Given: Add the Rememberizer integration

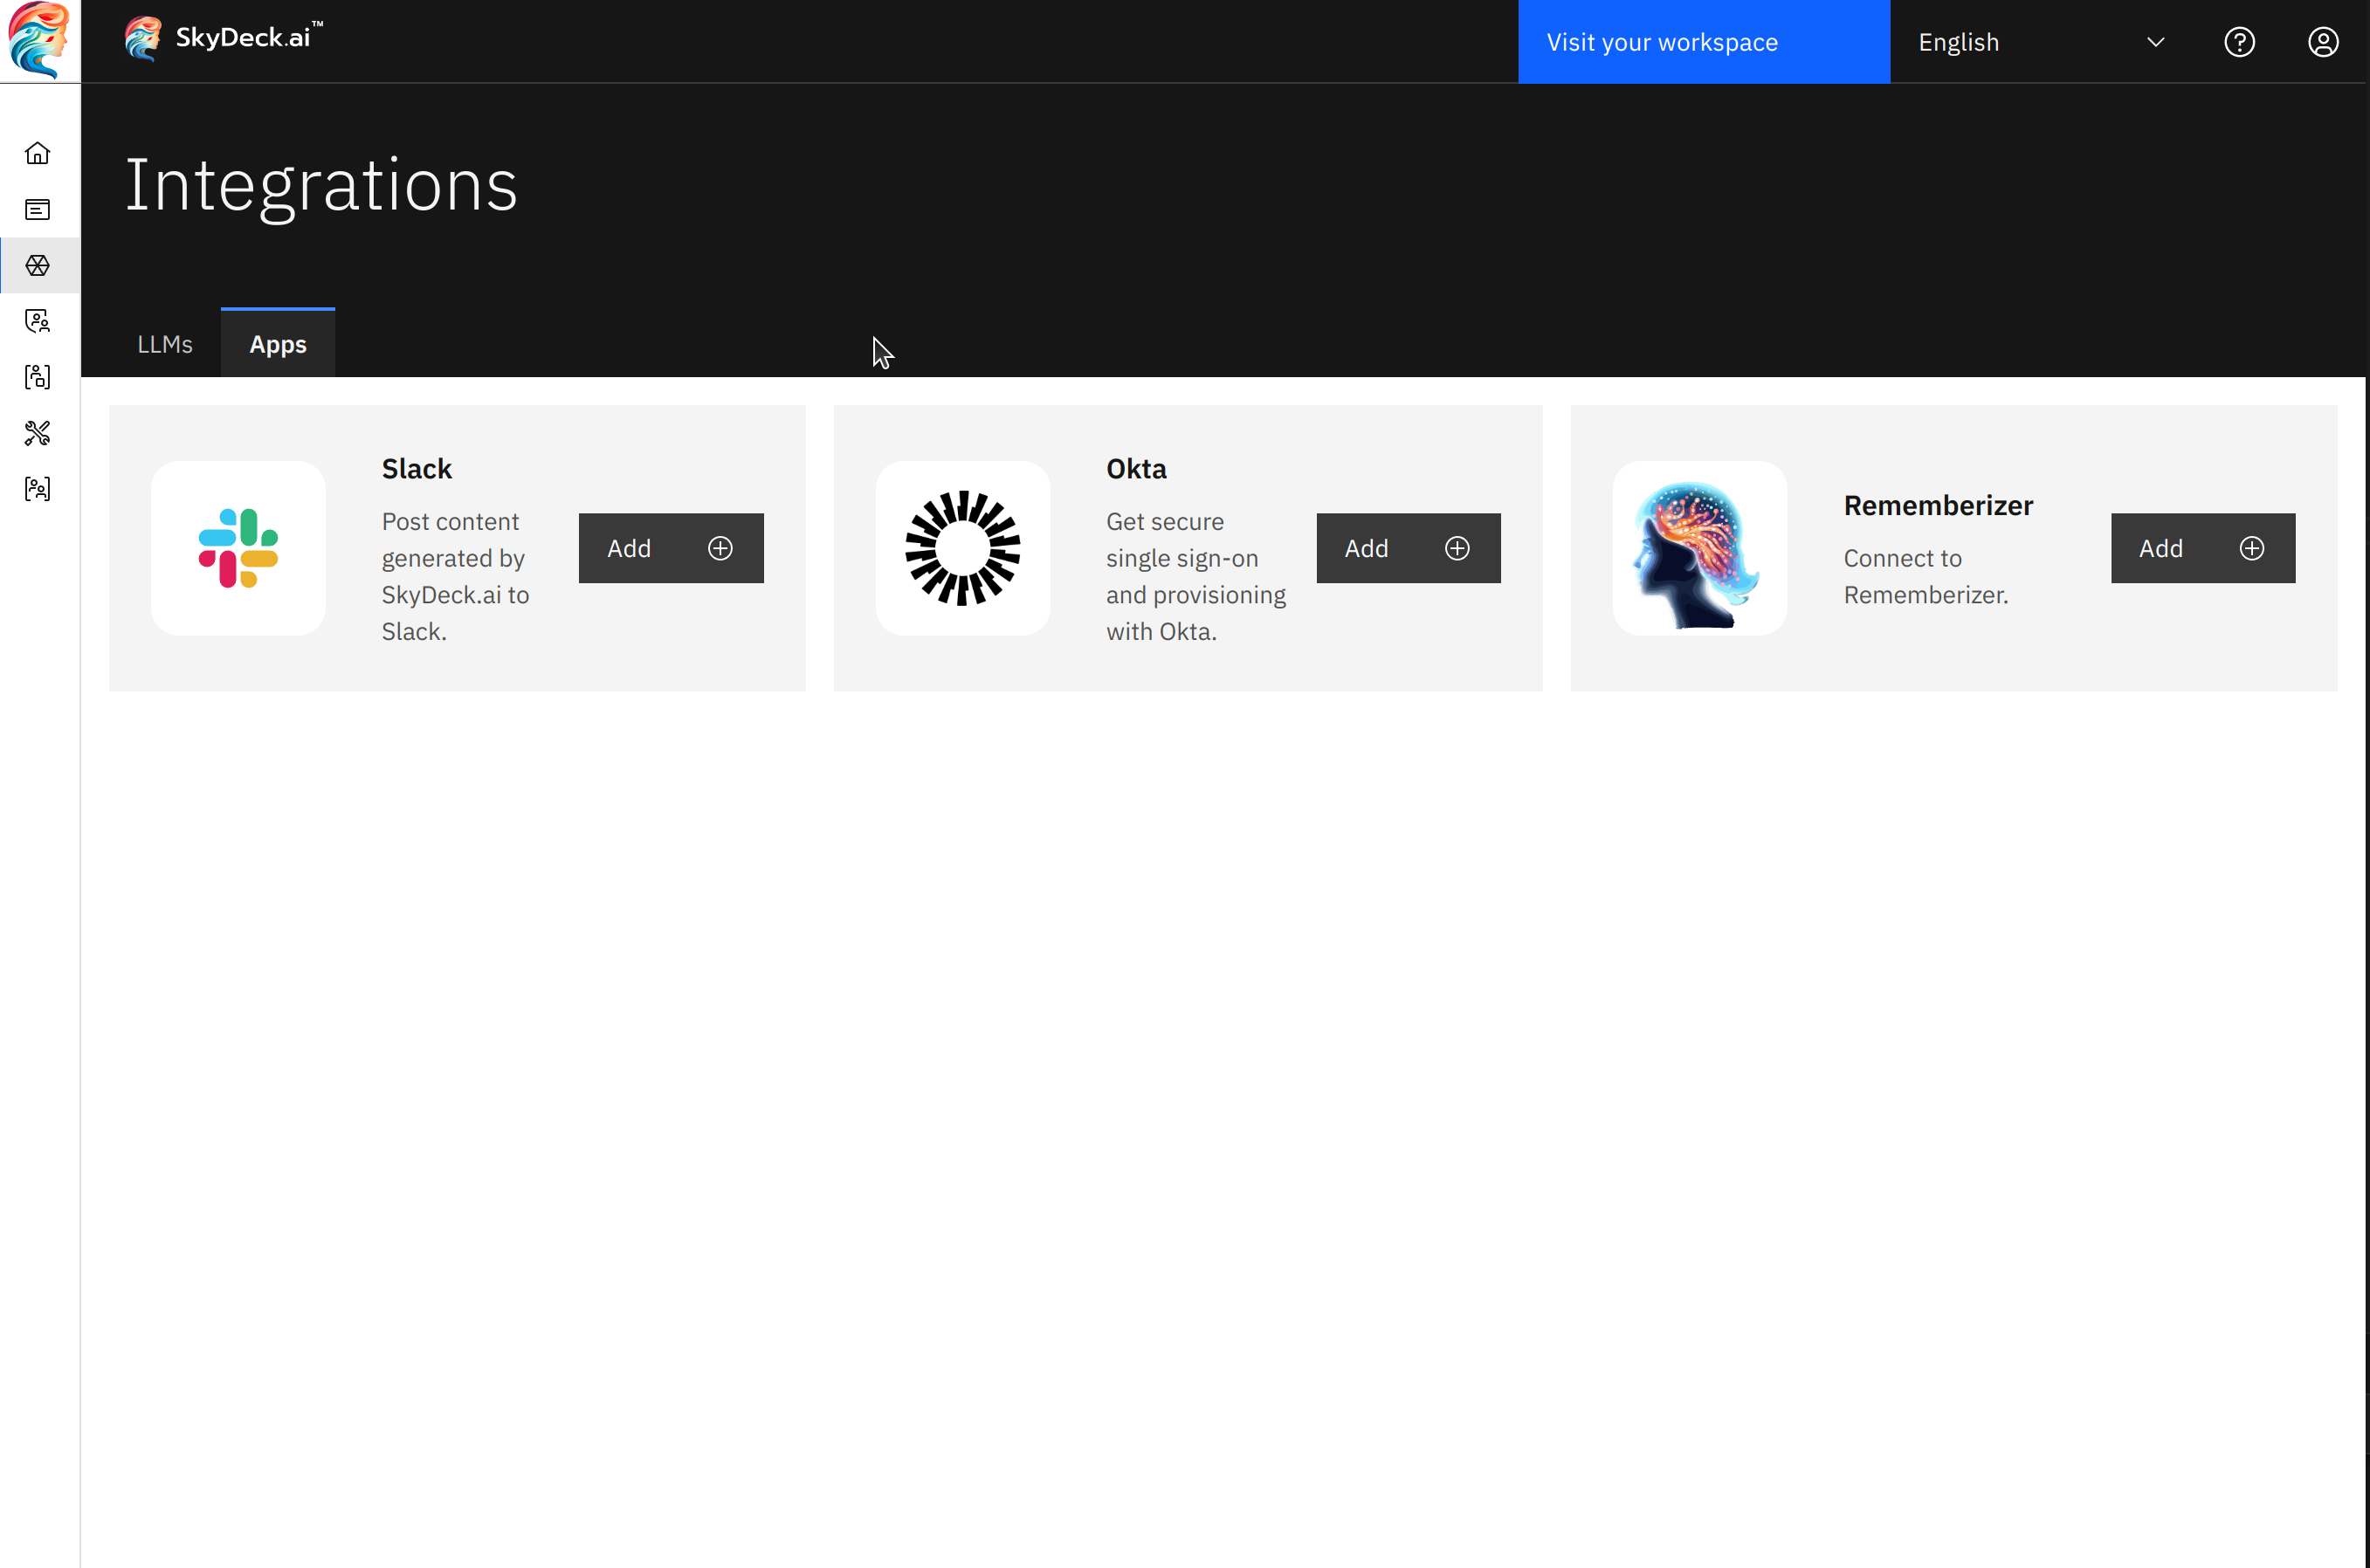Looking at the screenshot, I should point(2201,548).
